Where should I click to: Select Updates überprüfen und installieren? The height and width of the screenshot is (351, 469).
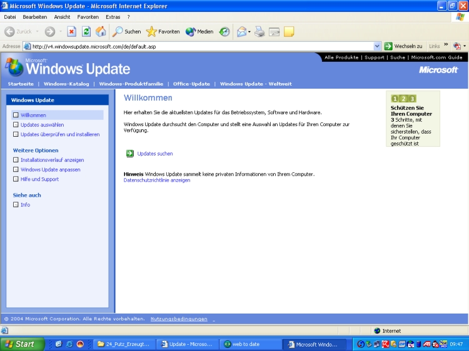coord(60,134)
